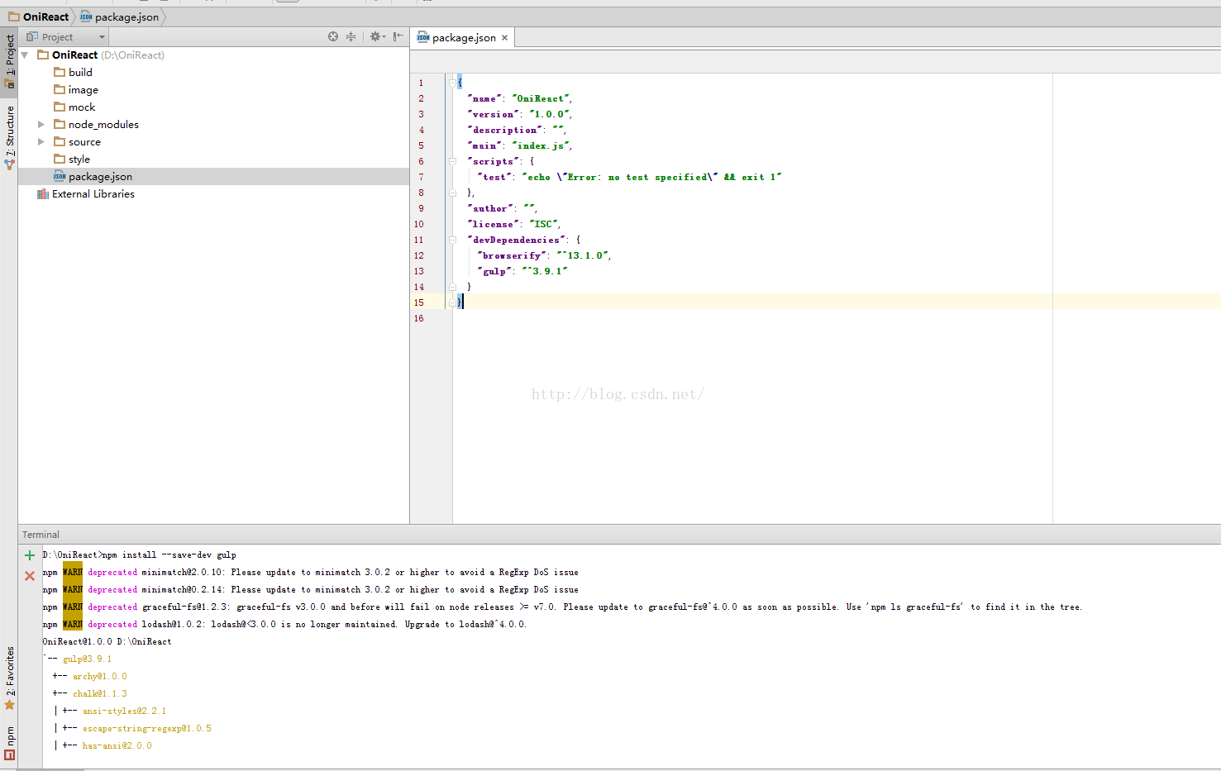Click the fold end marker at line 8
The height and width of the screenshot is (771, 1221).
coord(452,193)
